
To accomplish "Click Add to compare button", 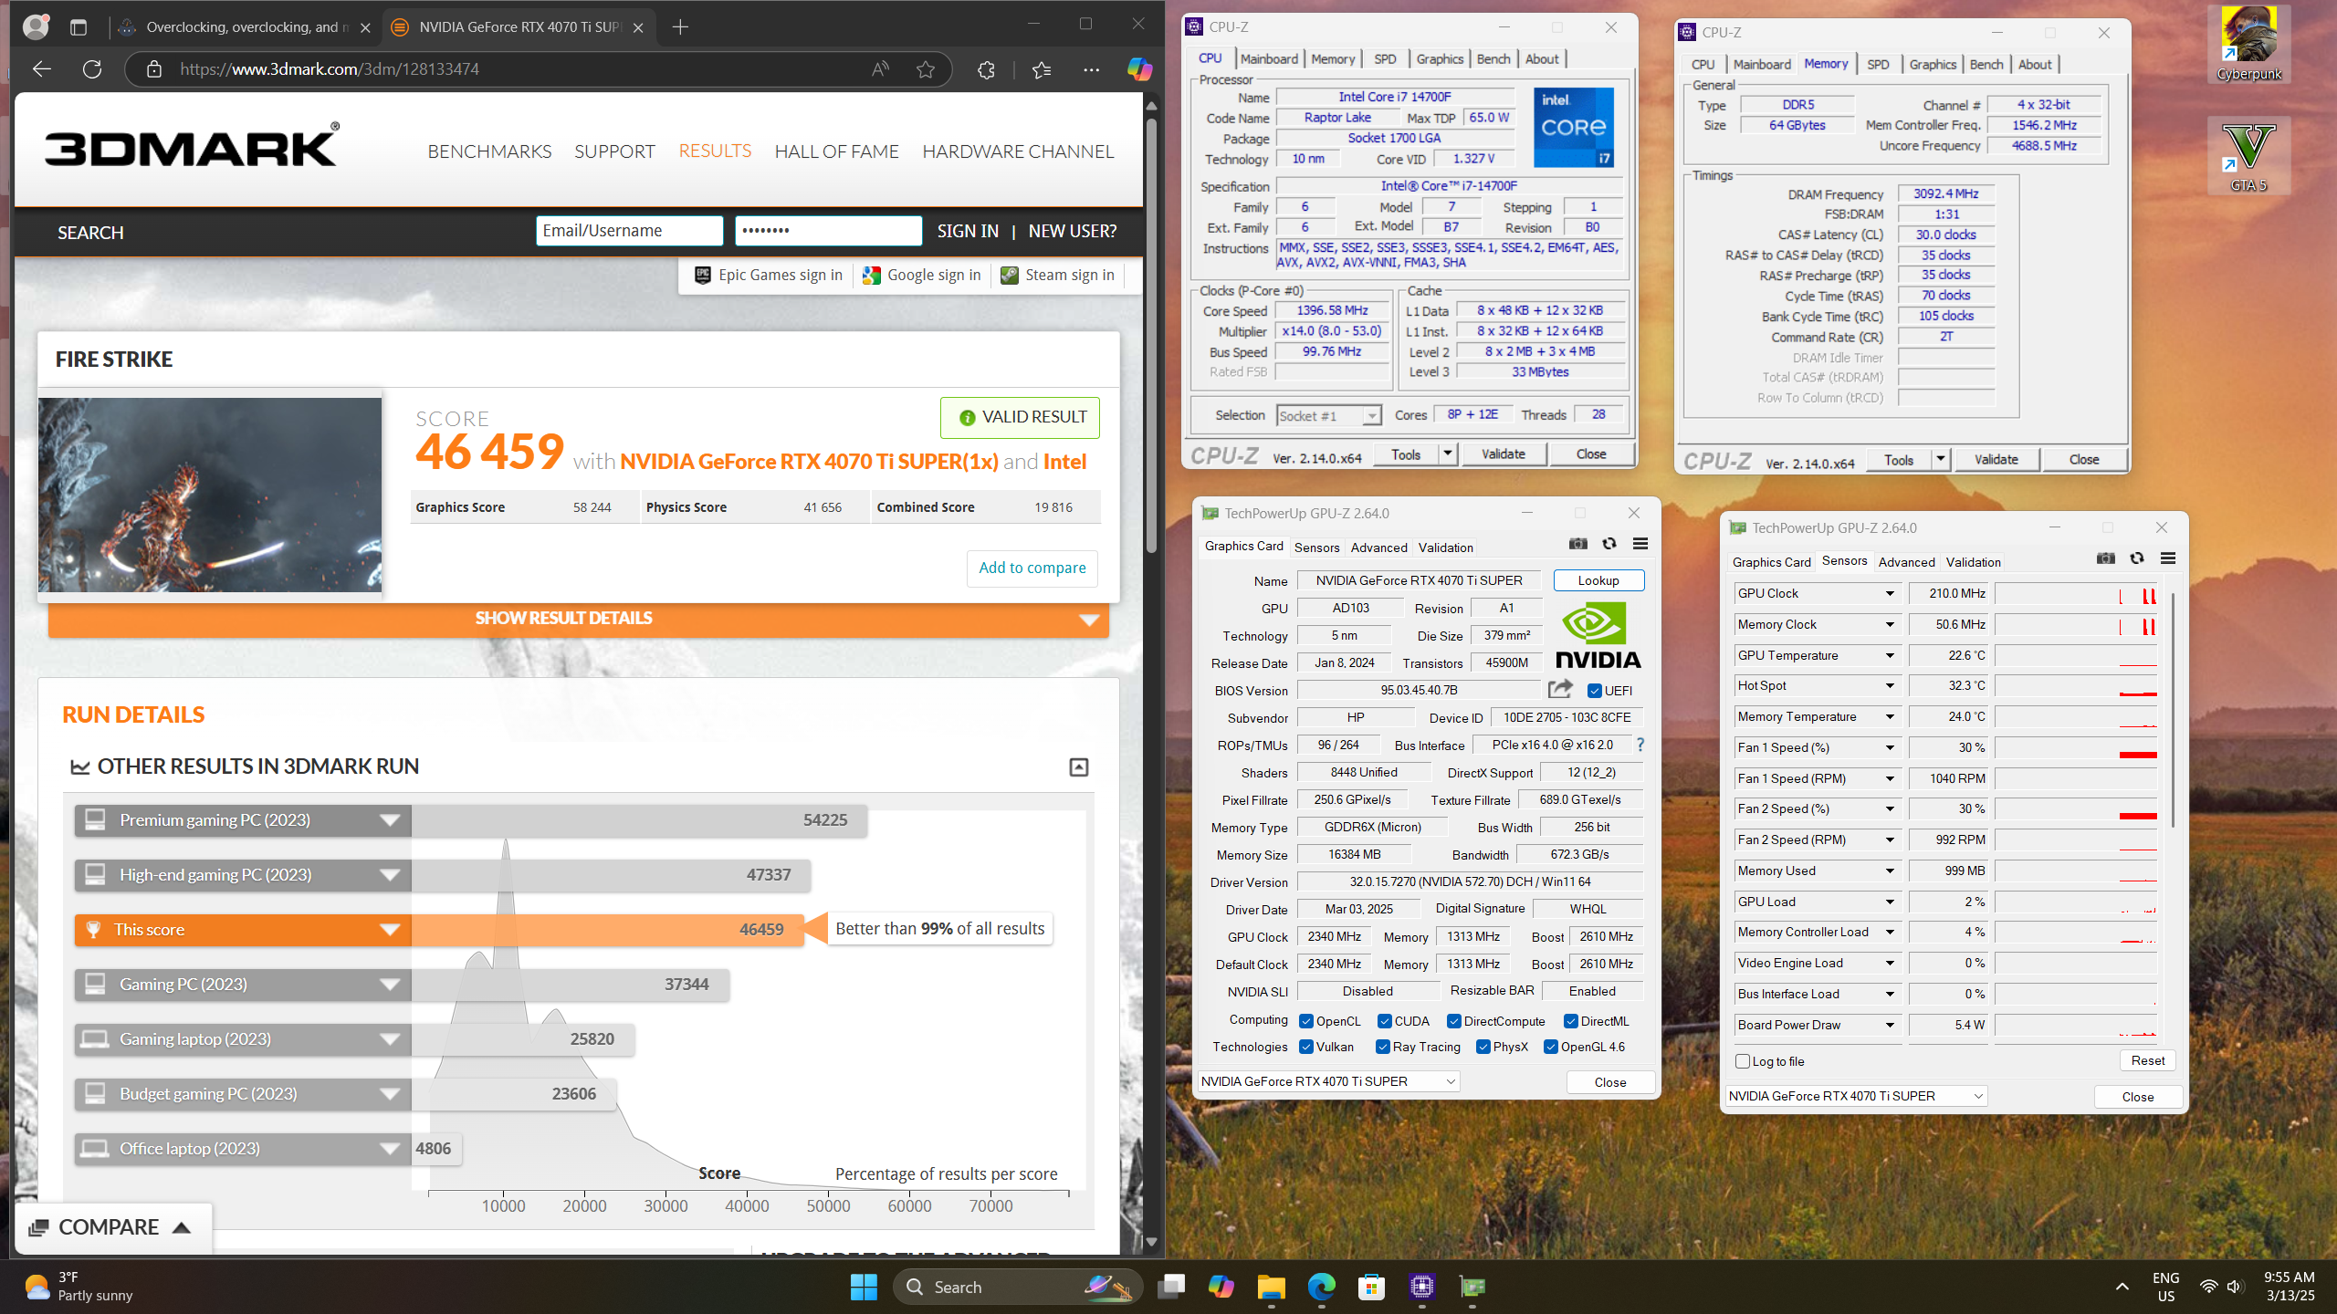I will (1032, 568).
